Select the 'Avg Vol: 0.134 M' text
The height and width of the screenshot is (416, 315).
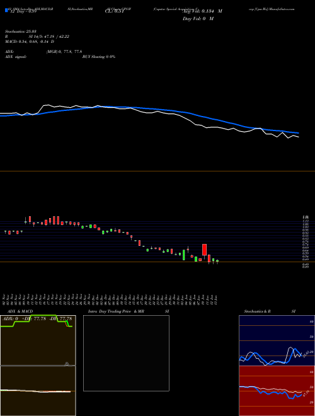[202, 11]
